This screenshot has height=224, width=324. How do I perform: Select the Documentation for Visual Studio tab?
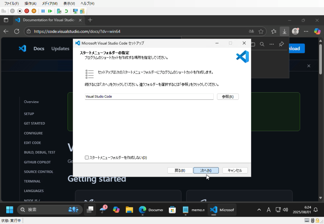pyautogui.click(x=49, y=20)
